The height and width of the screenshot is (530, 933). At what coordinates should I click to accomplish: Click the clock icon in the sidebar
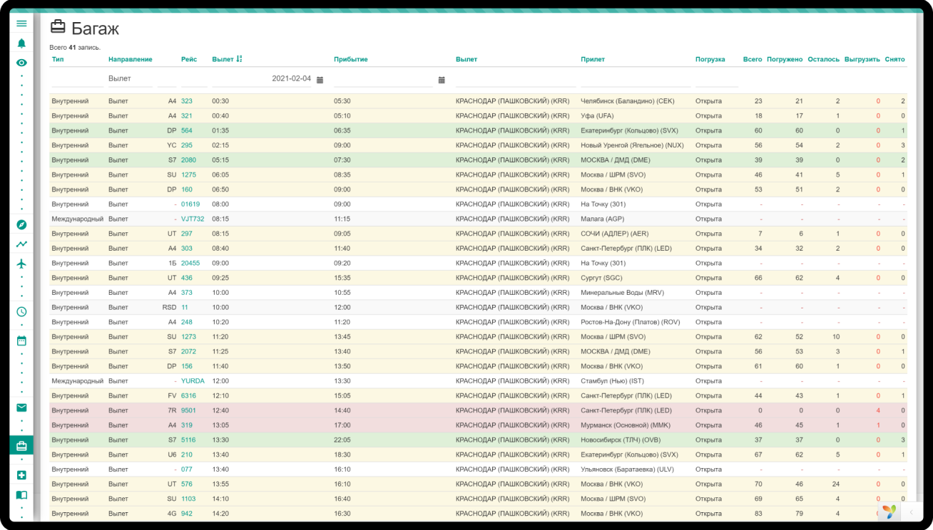click(x=21, y=311)
